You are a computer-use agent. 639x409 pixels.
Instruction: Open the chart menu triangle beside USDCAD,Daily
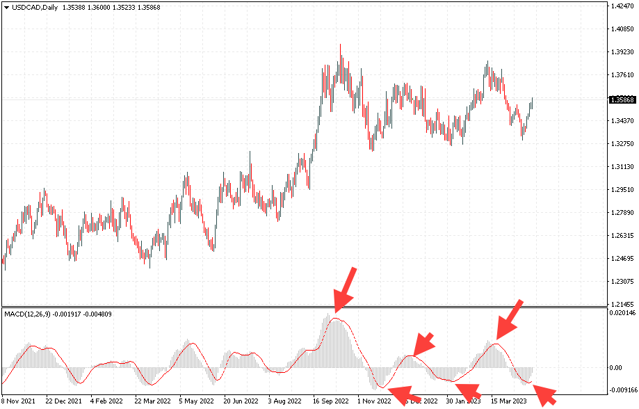point(6,8)
